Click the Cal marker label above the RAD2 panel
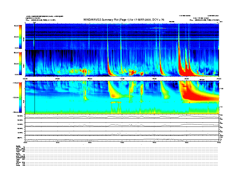The width and height of the screenshot is (236, 183). coord(34,22)
